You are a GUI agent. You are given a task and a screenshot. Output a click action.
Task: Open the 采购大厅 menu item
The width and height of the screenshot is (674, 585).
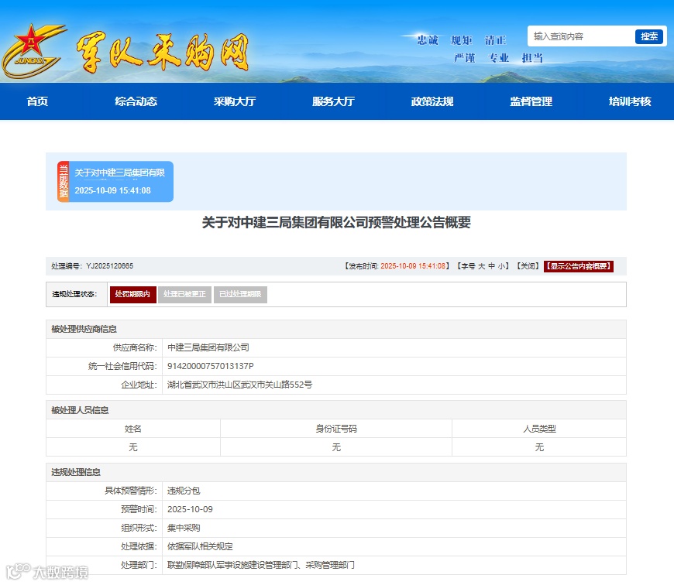[235, 101]
